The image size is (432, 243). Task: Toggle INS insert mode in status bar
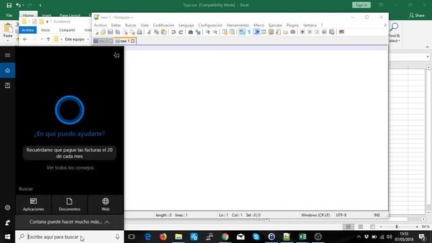coord(377,215)
